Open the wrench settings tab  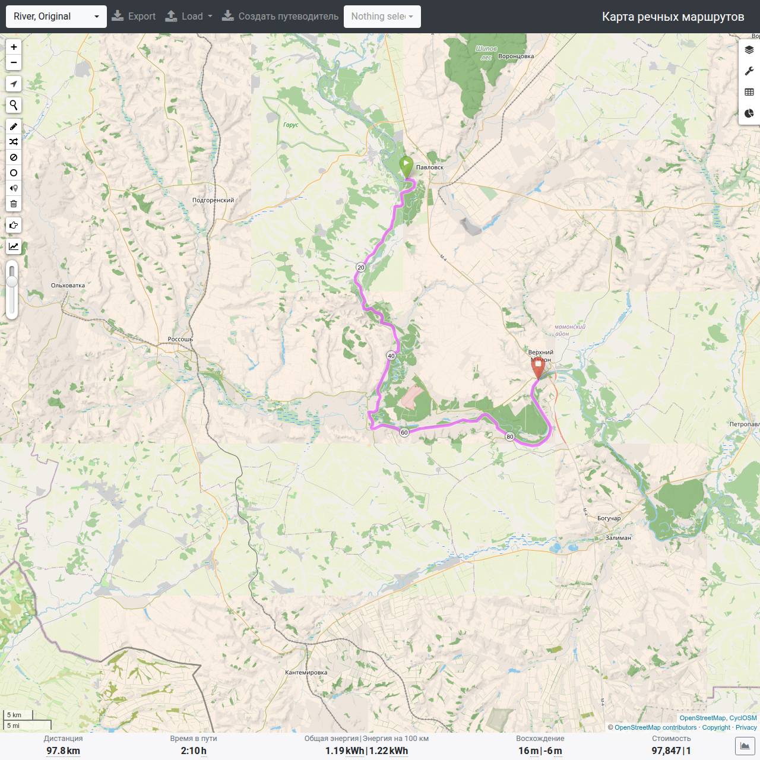[749, 71]
